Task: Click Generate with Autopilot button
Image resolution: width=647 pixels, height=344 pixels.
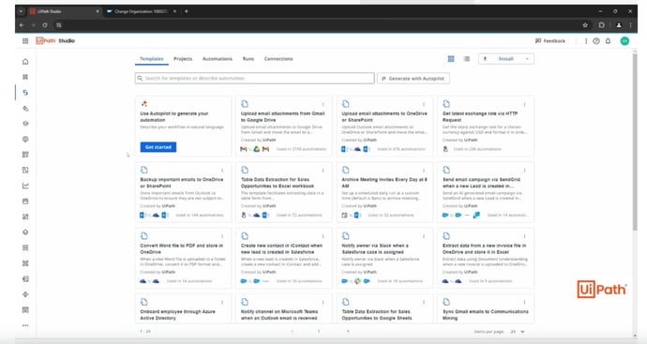Action: pos(413,79)
